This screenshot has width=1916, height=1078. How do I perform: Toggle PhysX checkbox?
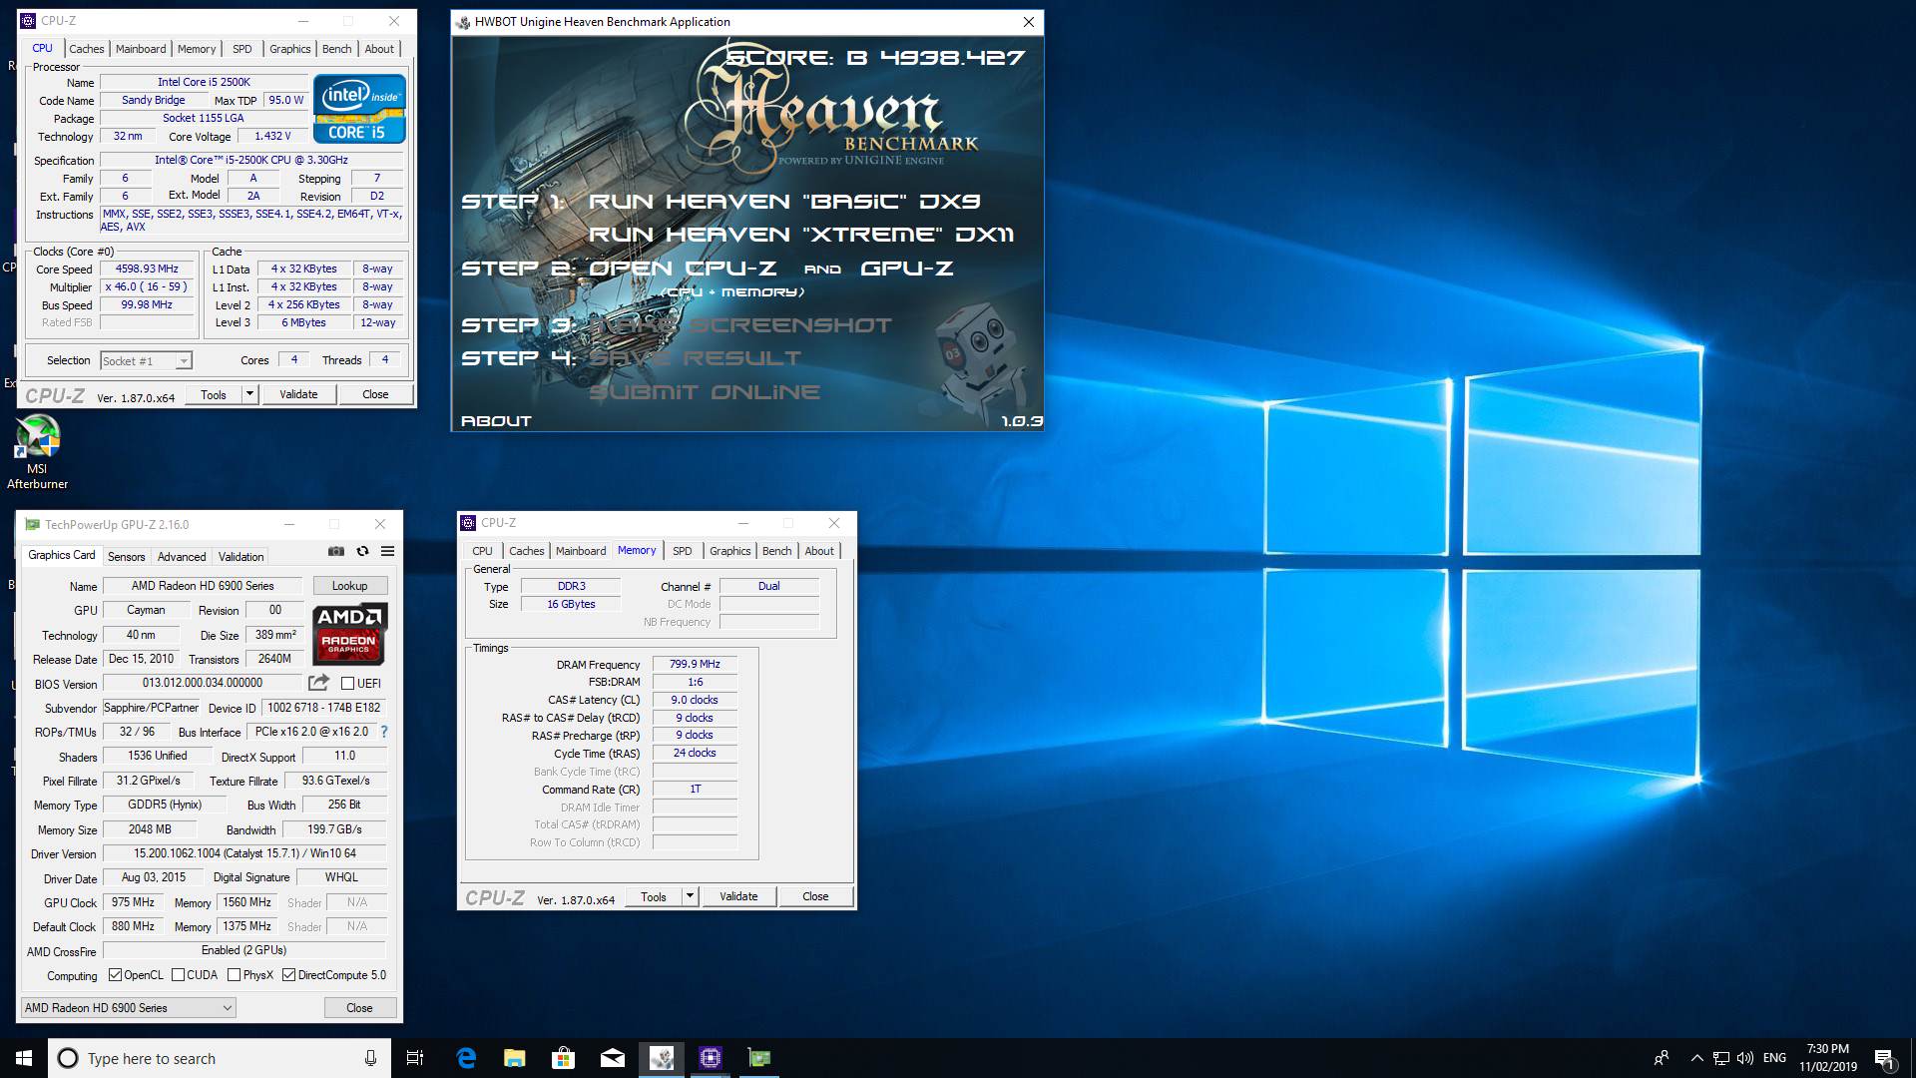click(x=234, y=975)
